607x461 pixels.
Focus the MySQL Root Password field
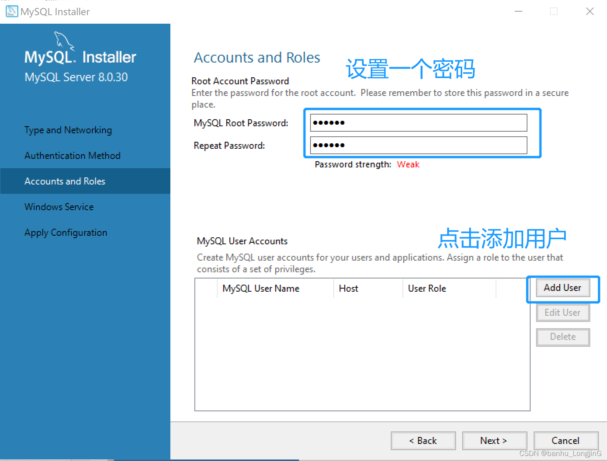(418, 123)
